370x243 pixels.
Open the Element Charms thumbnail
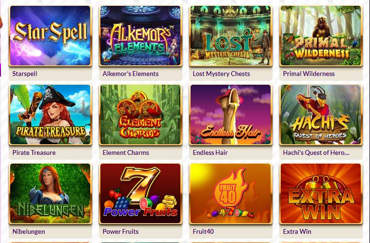[x=141, y=115]
